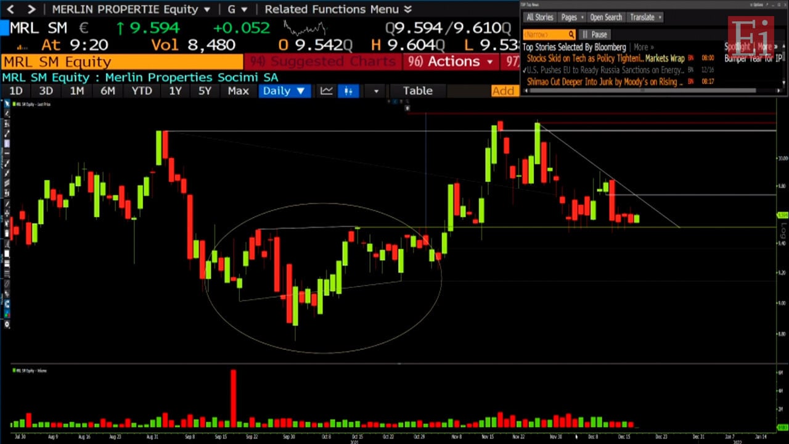Open the Table view
789x444 pixels.
[417, 91]
